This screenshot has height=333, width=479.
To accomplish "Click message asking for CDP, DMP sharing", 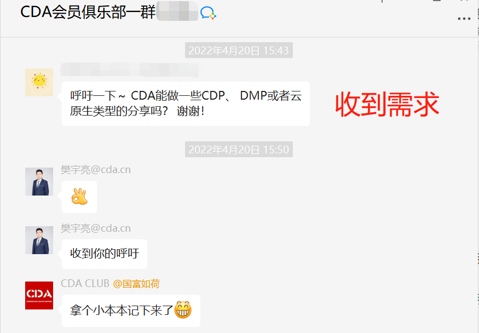I will (186, 104).
